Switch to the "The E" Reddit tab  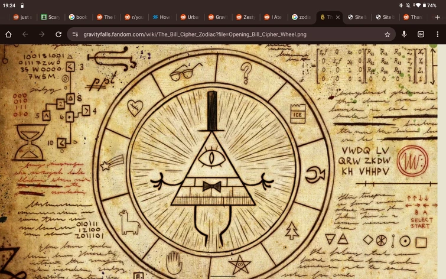coord(106,17)
